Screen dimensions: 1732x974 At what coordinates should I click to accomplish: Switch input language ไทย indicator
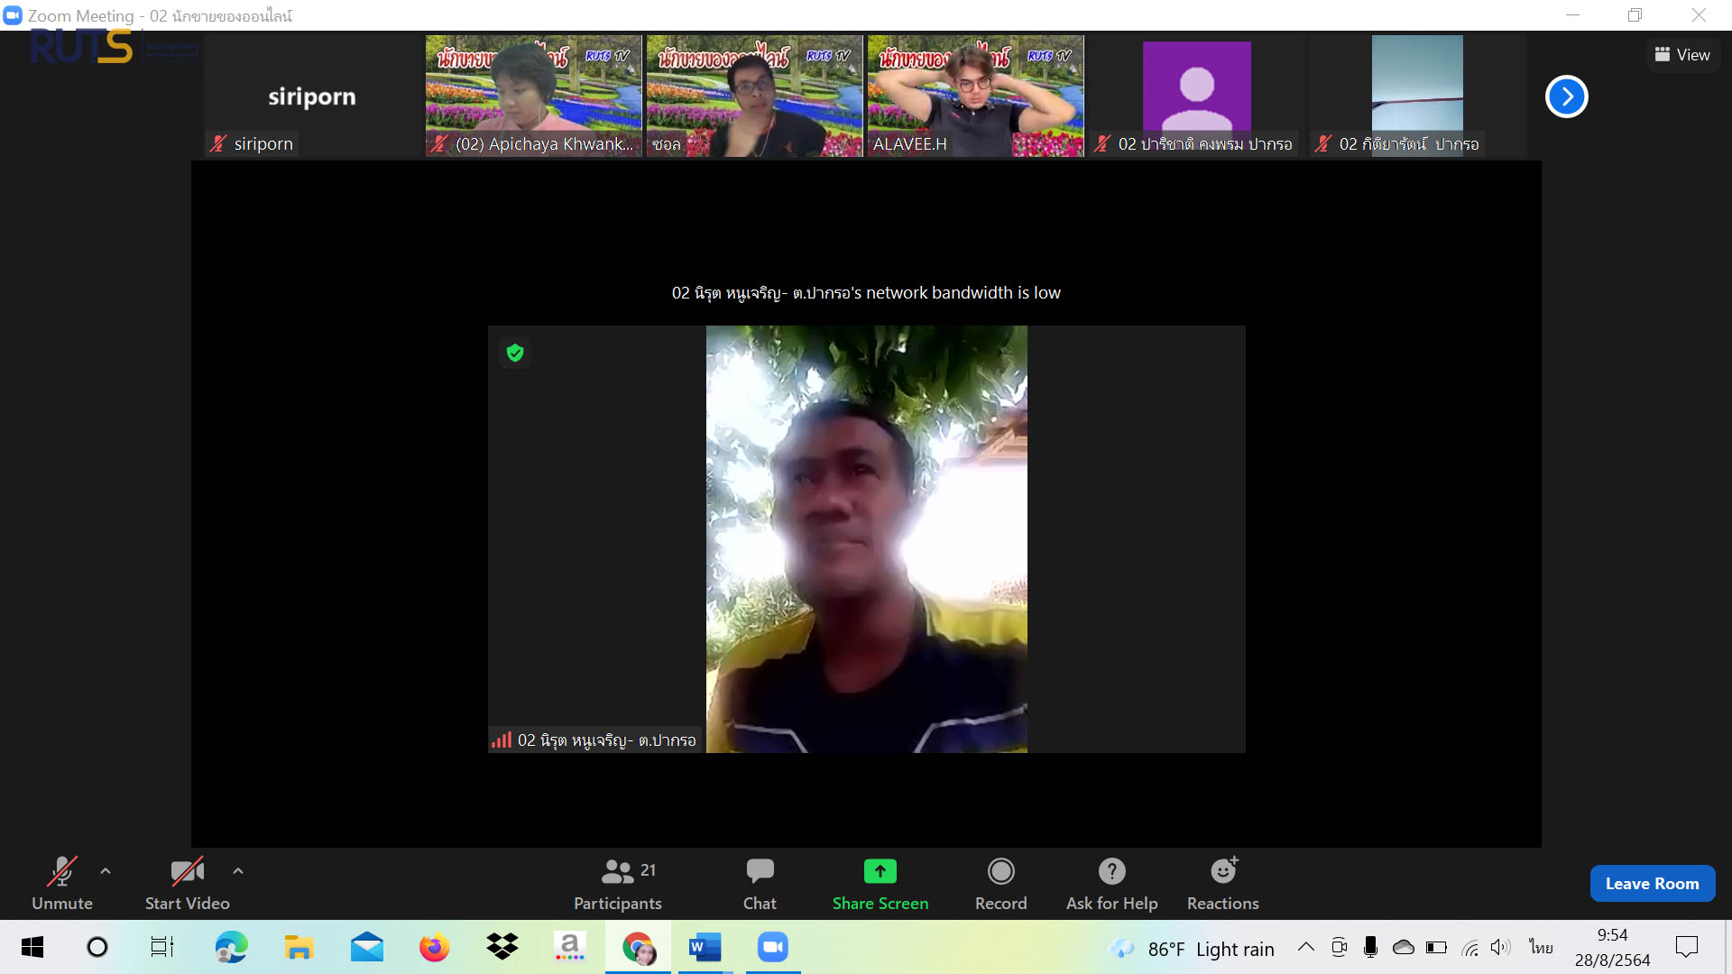pos(1541,947)
